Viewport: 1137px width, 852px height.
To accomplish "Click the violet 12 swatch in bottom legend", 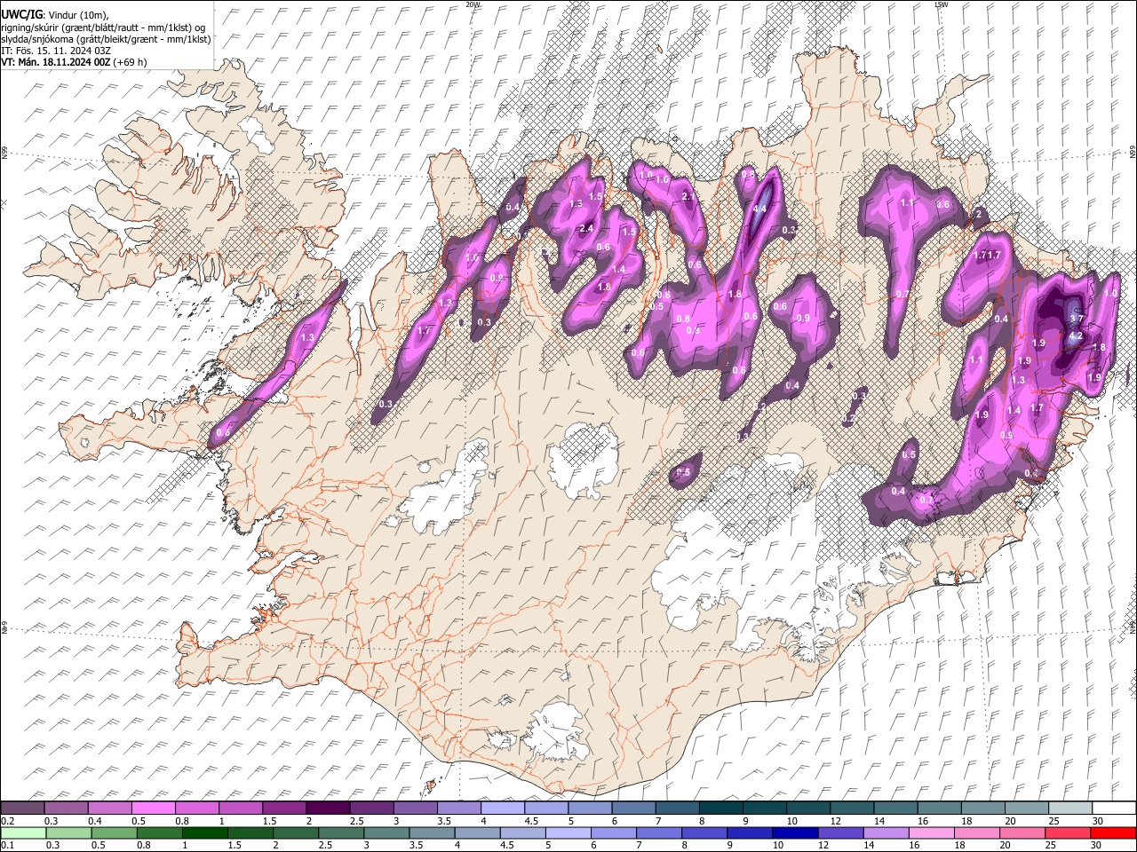I will click(840, 833).
